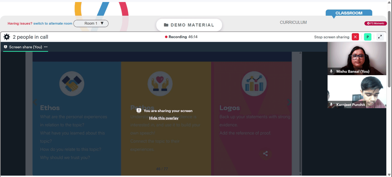The width and height of the screenshot is (392, 177).
Task: Click the 2 people in call label
Action: [31, 37]
